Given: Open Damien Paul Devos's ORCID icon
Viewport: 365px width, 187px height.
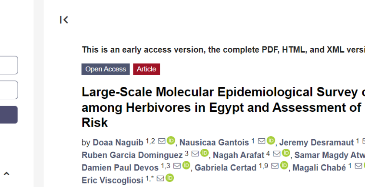Looking at the screenshot, I should pos(186,166).
